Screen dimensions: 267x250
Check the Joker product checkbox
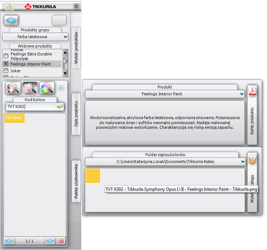[6, 71]
